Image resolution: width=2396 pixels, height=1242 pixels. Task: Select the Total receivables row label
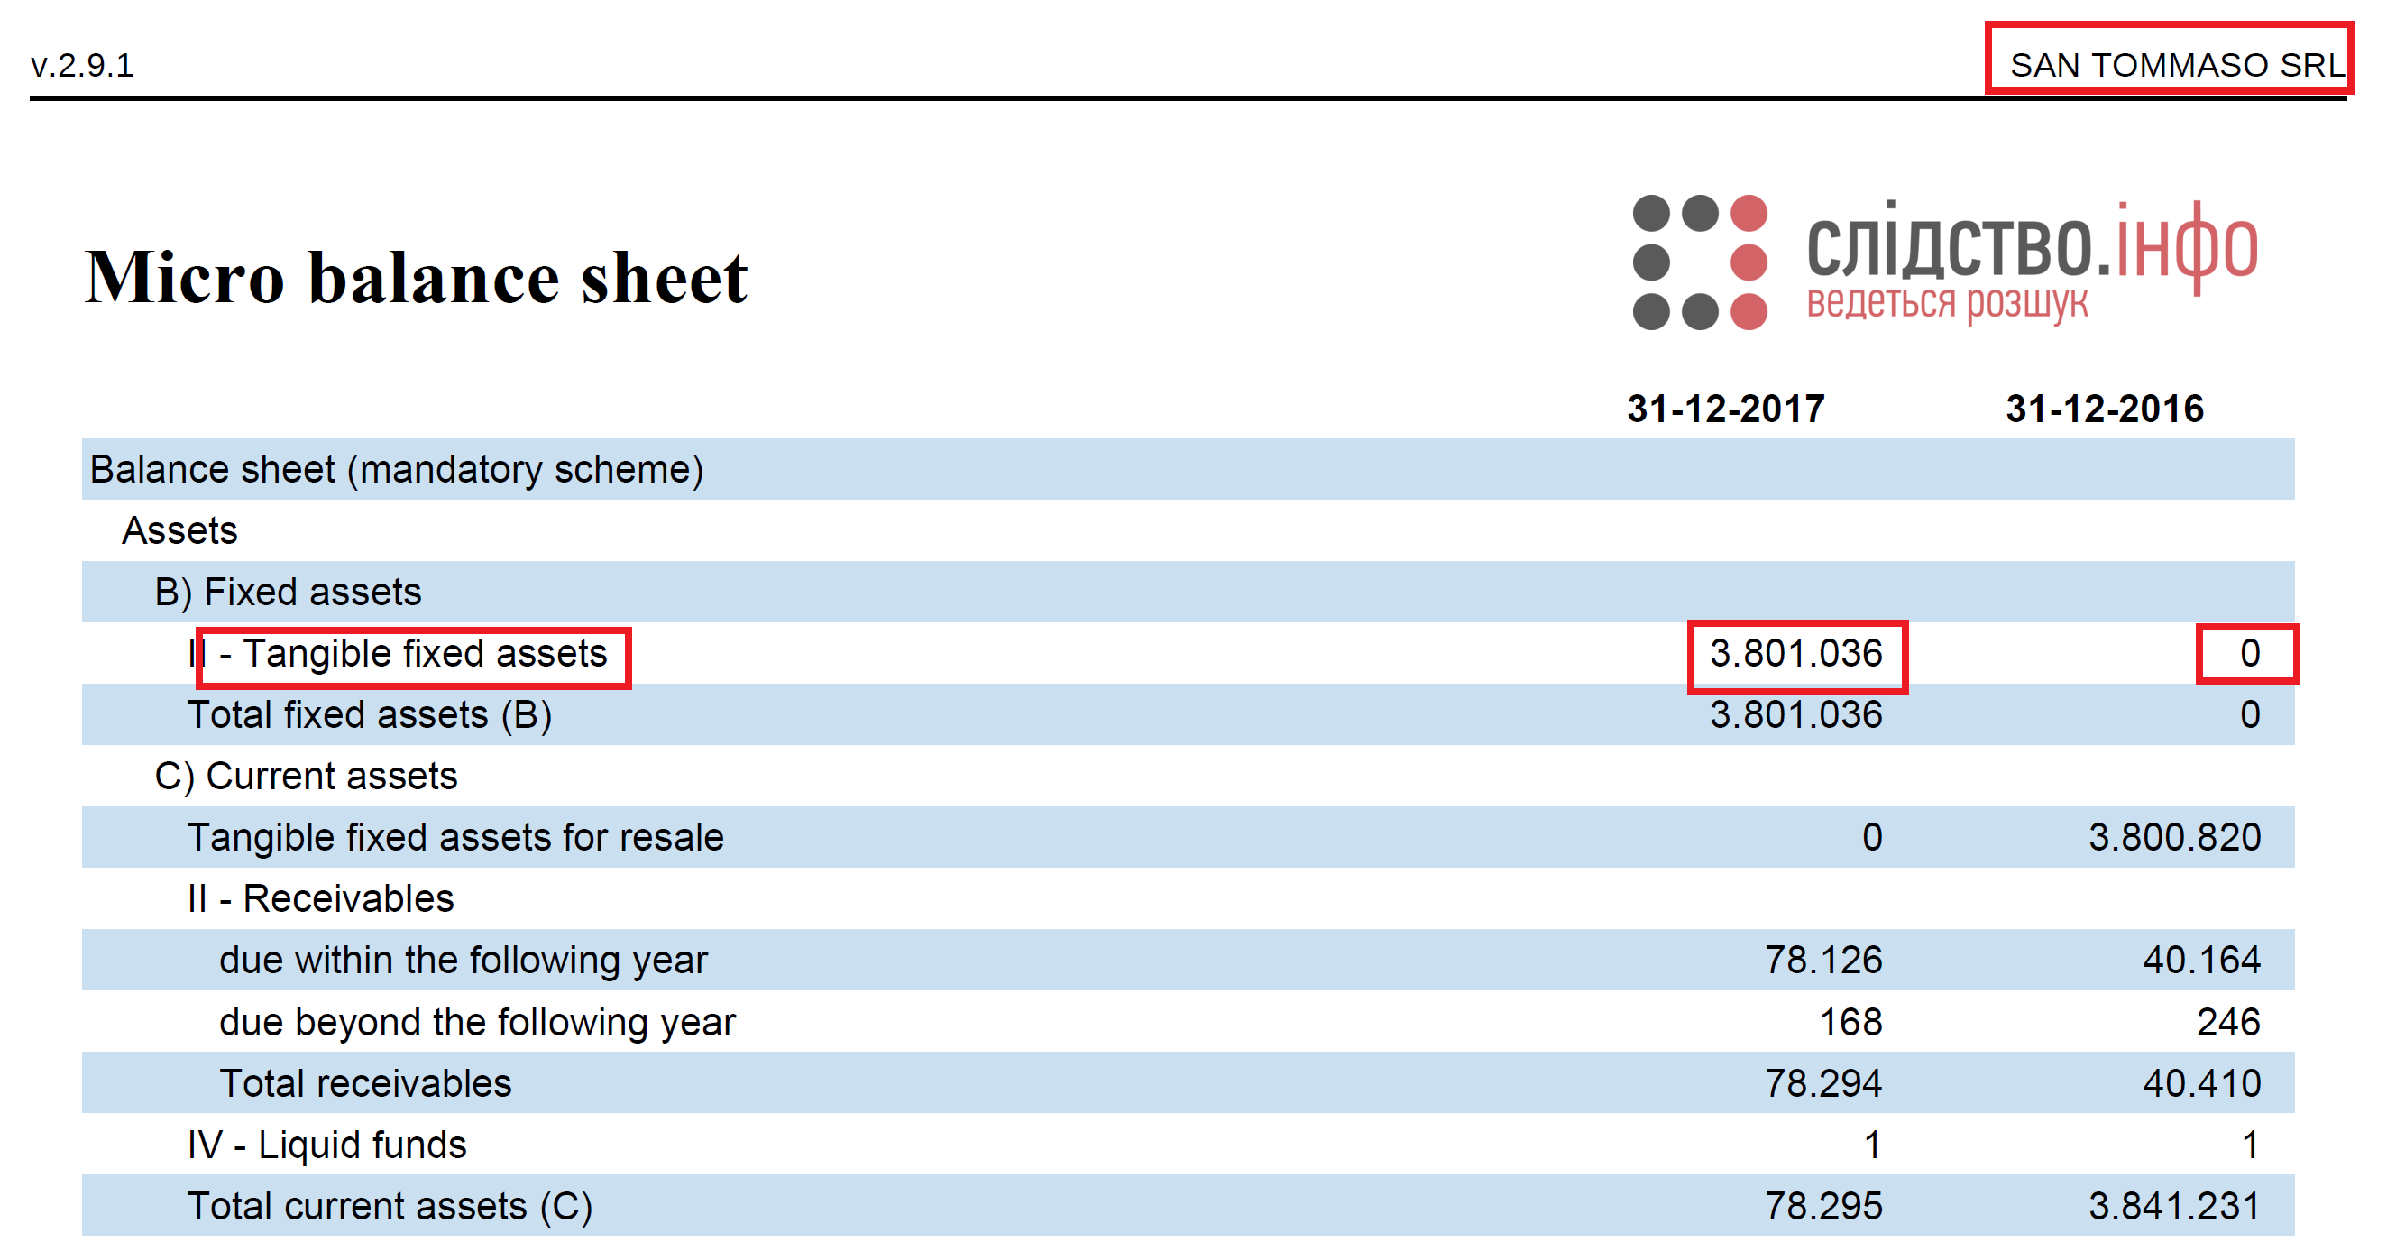tap(365, 1084)
